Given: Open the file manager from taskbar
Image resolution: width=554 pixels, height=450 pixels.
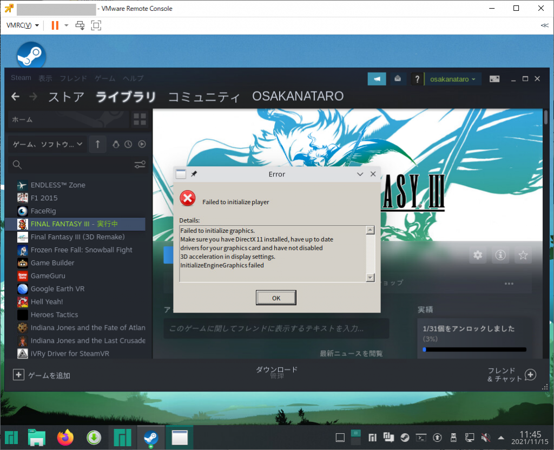Looking at the screenshot, I should coord(37,438).
